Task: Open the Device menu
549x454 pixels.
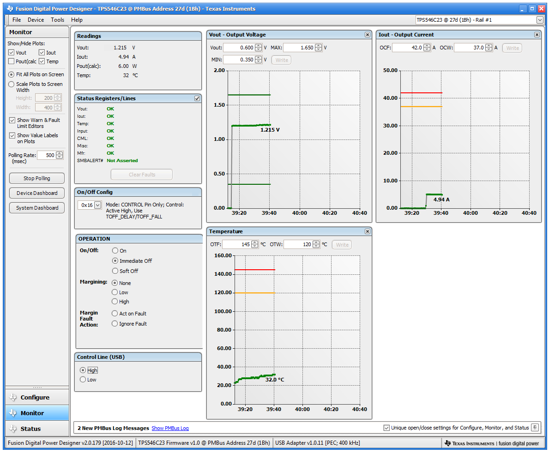Action: point(36,19)
